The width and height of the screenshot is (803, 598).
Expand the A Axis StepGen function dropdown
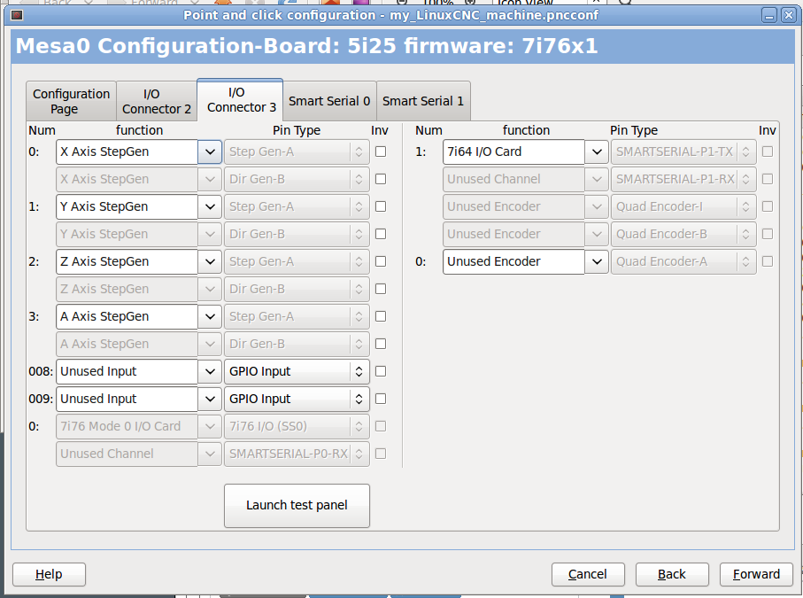[x=210, y=316]
